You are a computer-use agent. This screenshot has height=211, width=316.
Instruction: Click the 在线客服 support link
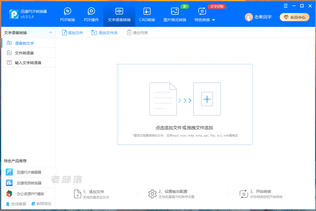(16, 204)
